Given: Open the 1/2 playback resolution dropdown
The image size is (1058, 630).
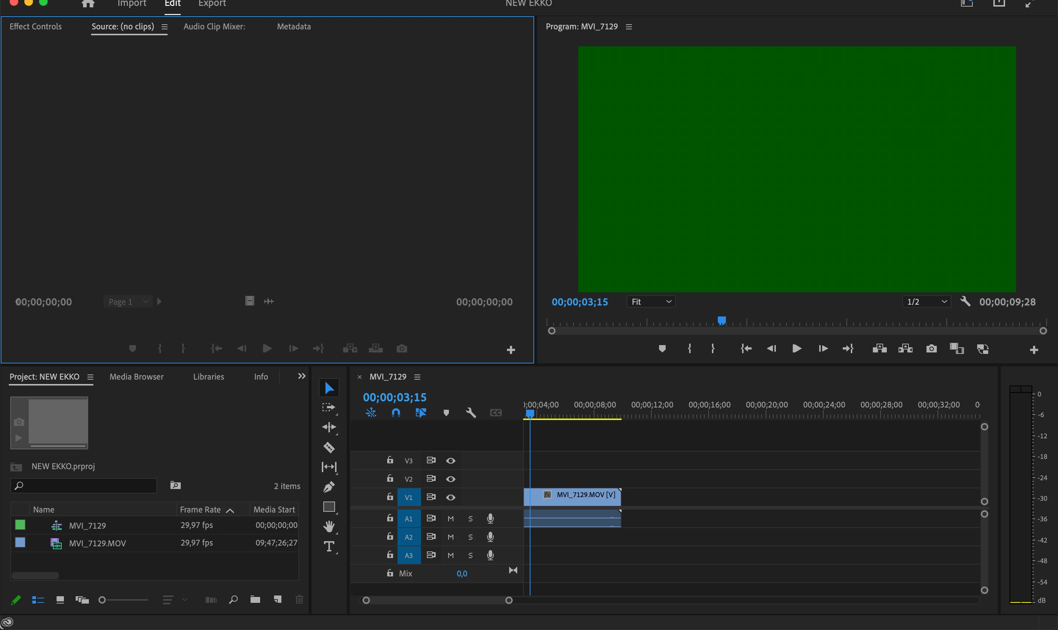Looking at the screenshot, I should coord(927,301).
